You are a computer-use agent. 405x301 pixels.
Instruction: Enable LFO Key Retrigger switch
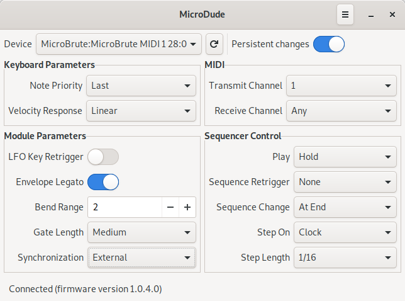pos(103,157)
